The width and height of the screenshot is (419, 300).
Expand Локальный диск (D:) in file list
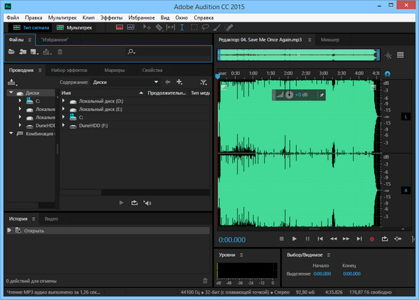(x=64, y=101)
